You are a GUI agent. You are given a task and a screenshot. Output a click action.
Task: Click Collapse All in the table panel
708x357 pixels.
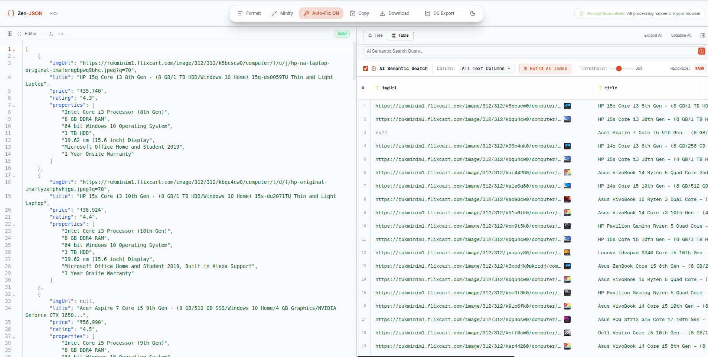(681, 36)
